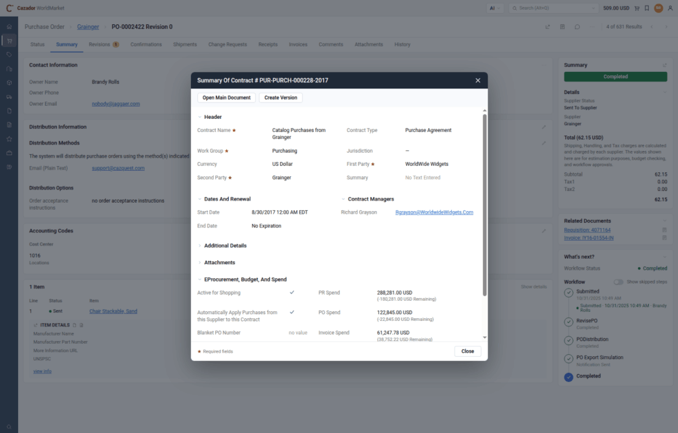Close contract dialog with X

478,80
